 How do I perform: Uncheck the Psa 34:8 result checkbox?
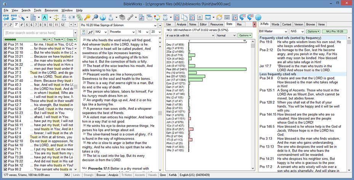coord(6,61)
